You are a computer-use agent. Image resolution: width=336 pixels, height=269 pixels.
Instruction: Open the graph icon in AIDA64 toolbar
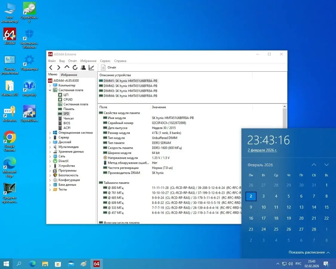pyautogui.click(x=91, y=68)
